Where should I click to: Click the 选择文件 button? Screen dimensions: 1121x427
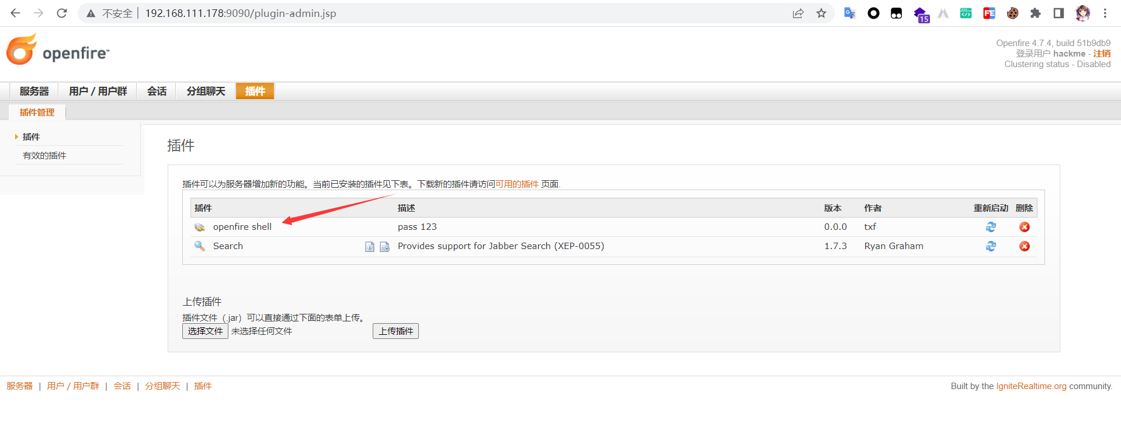[205, 331]
